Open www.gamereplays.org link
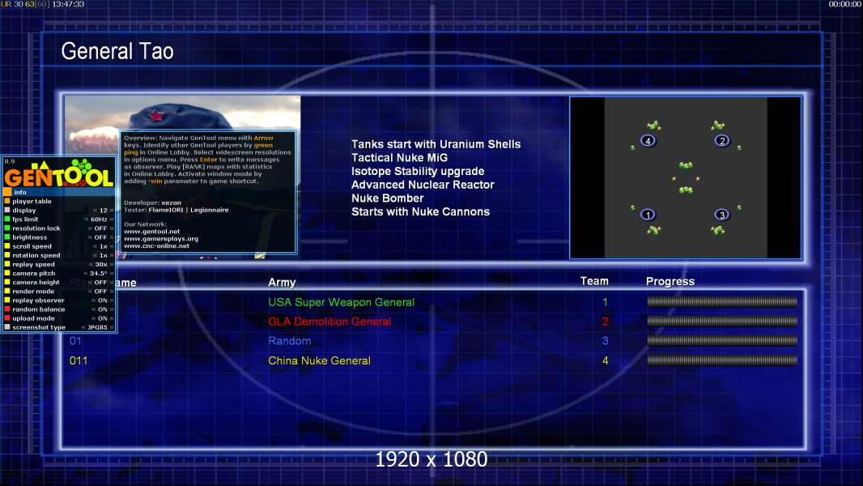Screen dimensions: 863x486 (x=161, y=238)
